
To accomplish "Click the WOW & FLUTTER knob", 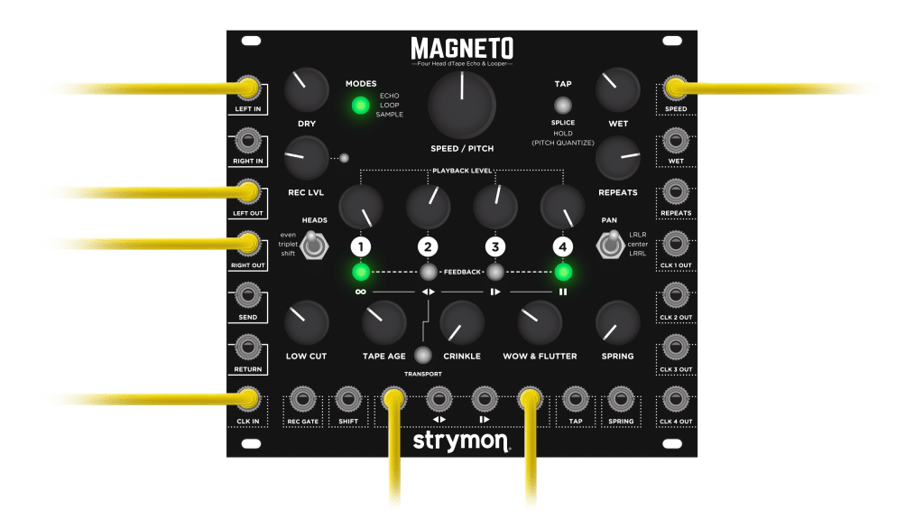I will [x=540, y=323].
